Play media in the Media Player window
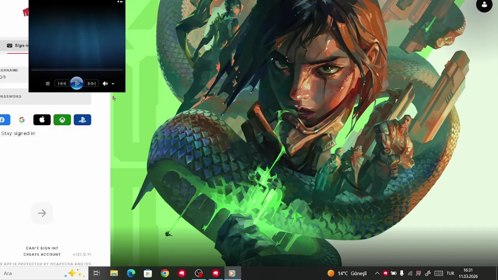Screen dimensions: 498x280 pos(77,83)
